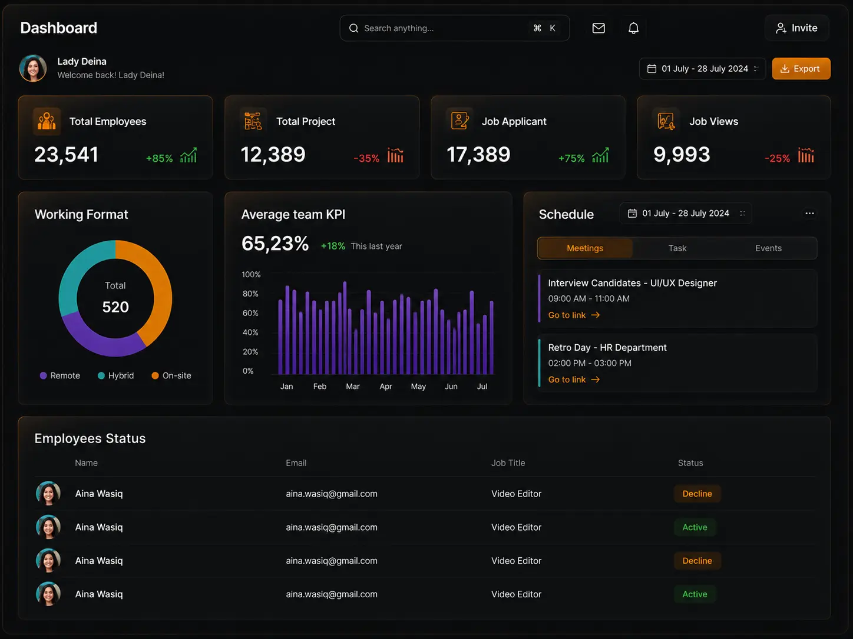Click the 02:00 PM - 03:00 PM meeting time
This screenshot has height=639, width=853.
[590, 364]
